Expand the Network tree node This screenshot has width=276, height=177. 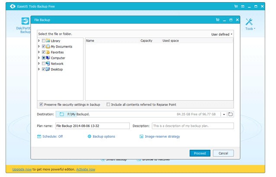coord(39,63)
